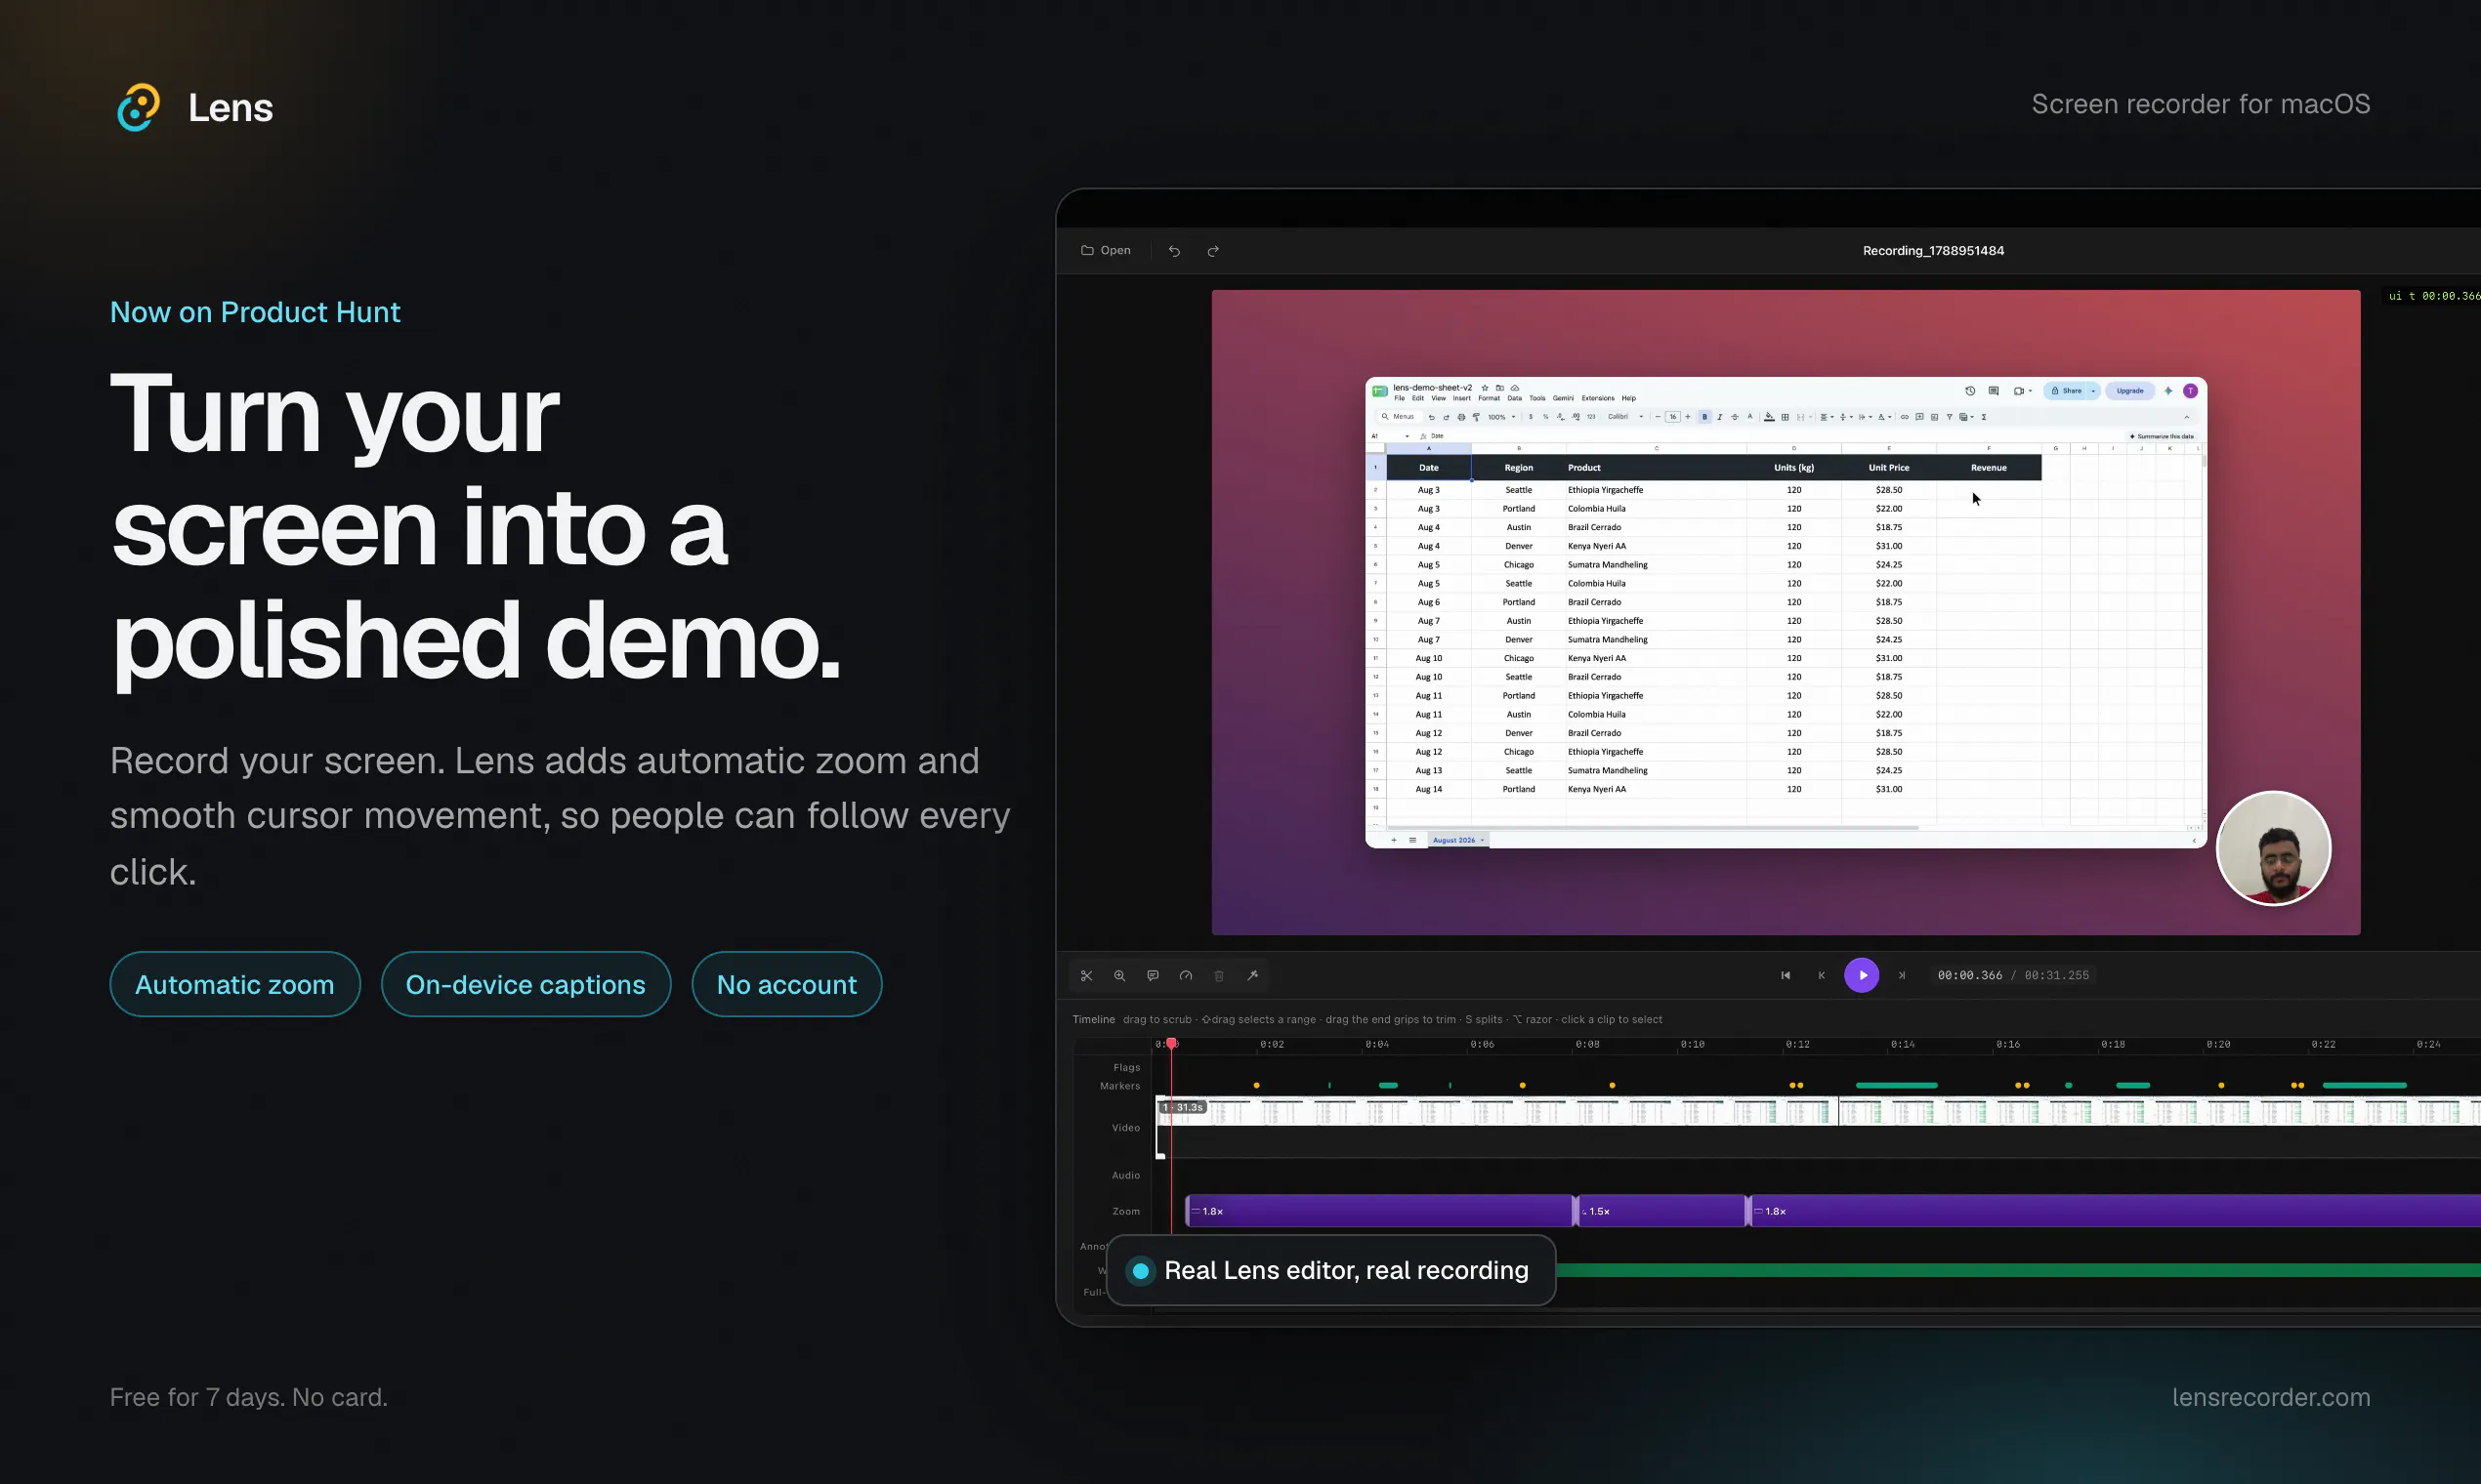Toggle Italic in spreadsheet toolbar
The image size is (2481, 1484).
1720,417
